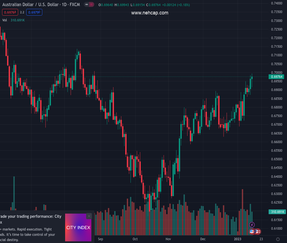
Task: Open the City Index ad logo thumbnail
Action: point(78,228)
